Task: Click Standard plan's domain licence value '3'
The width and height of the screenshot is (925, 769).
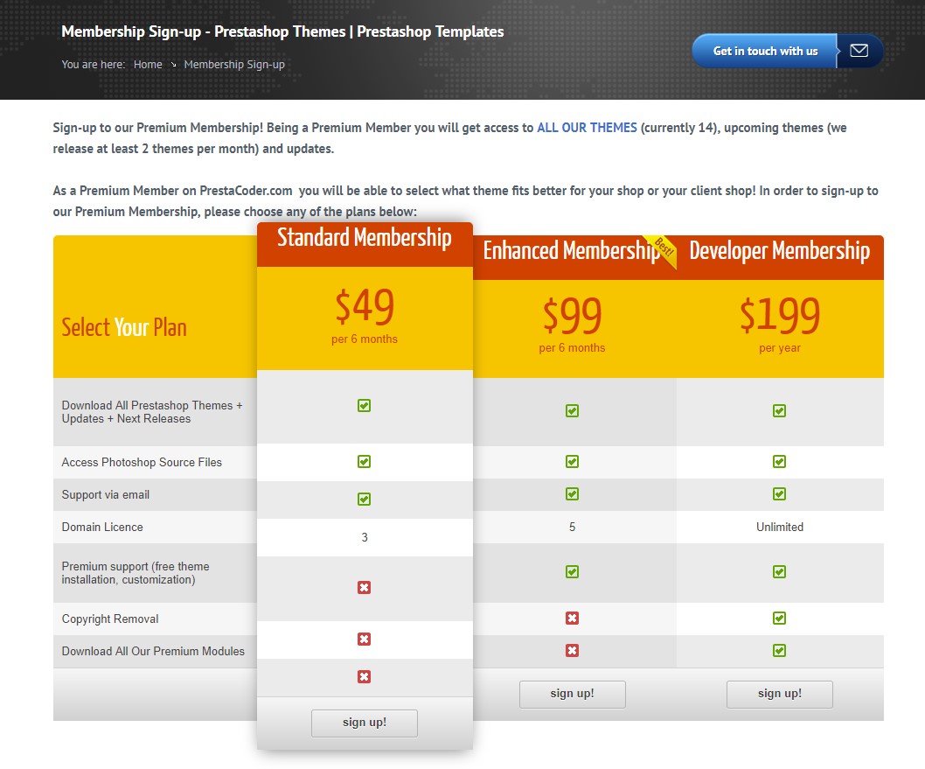Action: click(x=365, y=538)
